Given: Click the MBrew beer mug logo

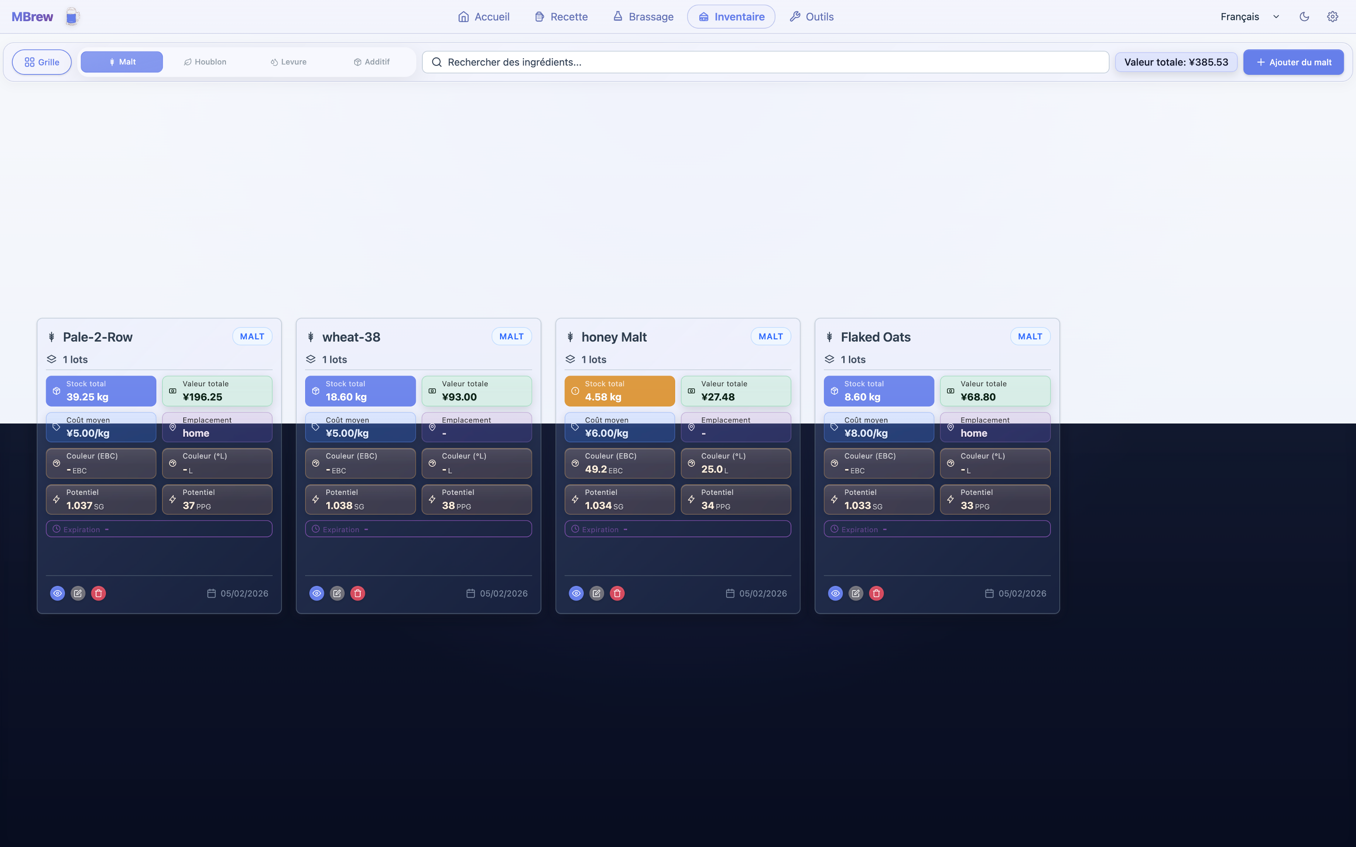Looking at the screenshot, I should pos(72,17).
